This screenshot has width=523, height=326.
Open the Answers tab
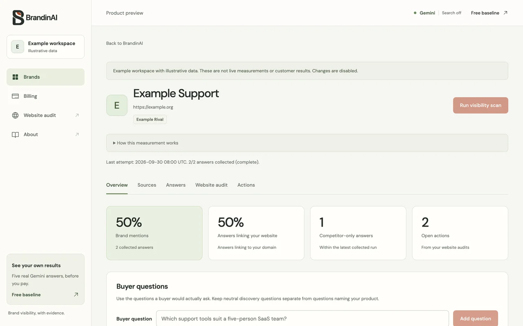176,185
